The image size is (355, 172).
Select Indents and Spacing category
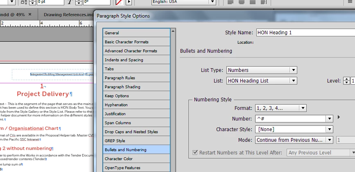coord(136,60)
